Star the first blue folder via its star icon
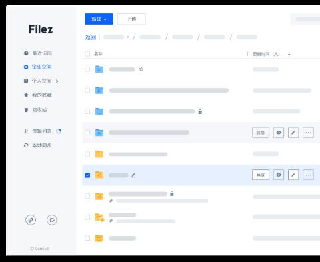This screenshot has width=320, height=262. [141, 69]
